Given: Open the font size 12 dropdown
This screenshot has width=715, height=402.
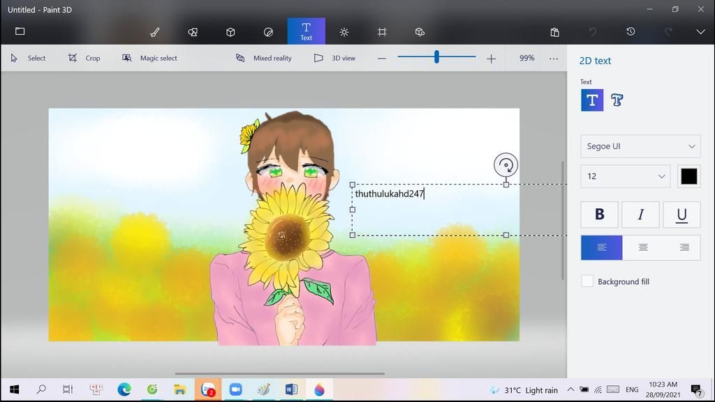Looking at the screenshot, I should (625, 176).
